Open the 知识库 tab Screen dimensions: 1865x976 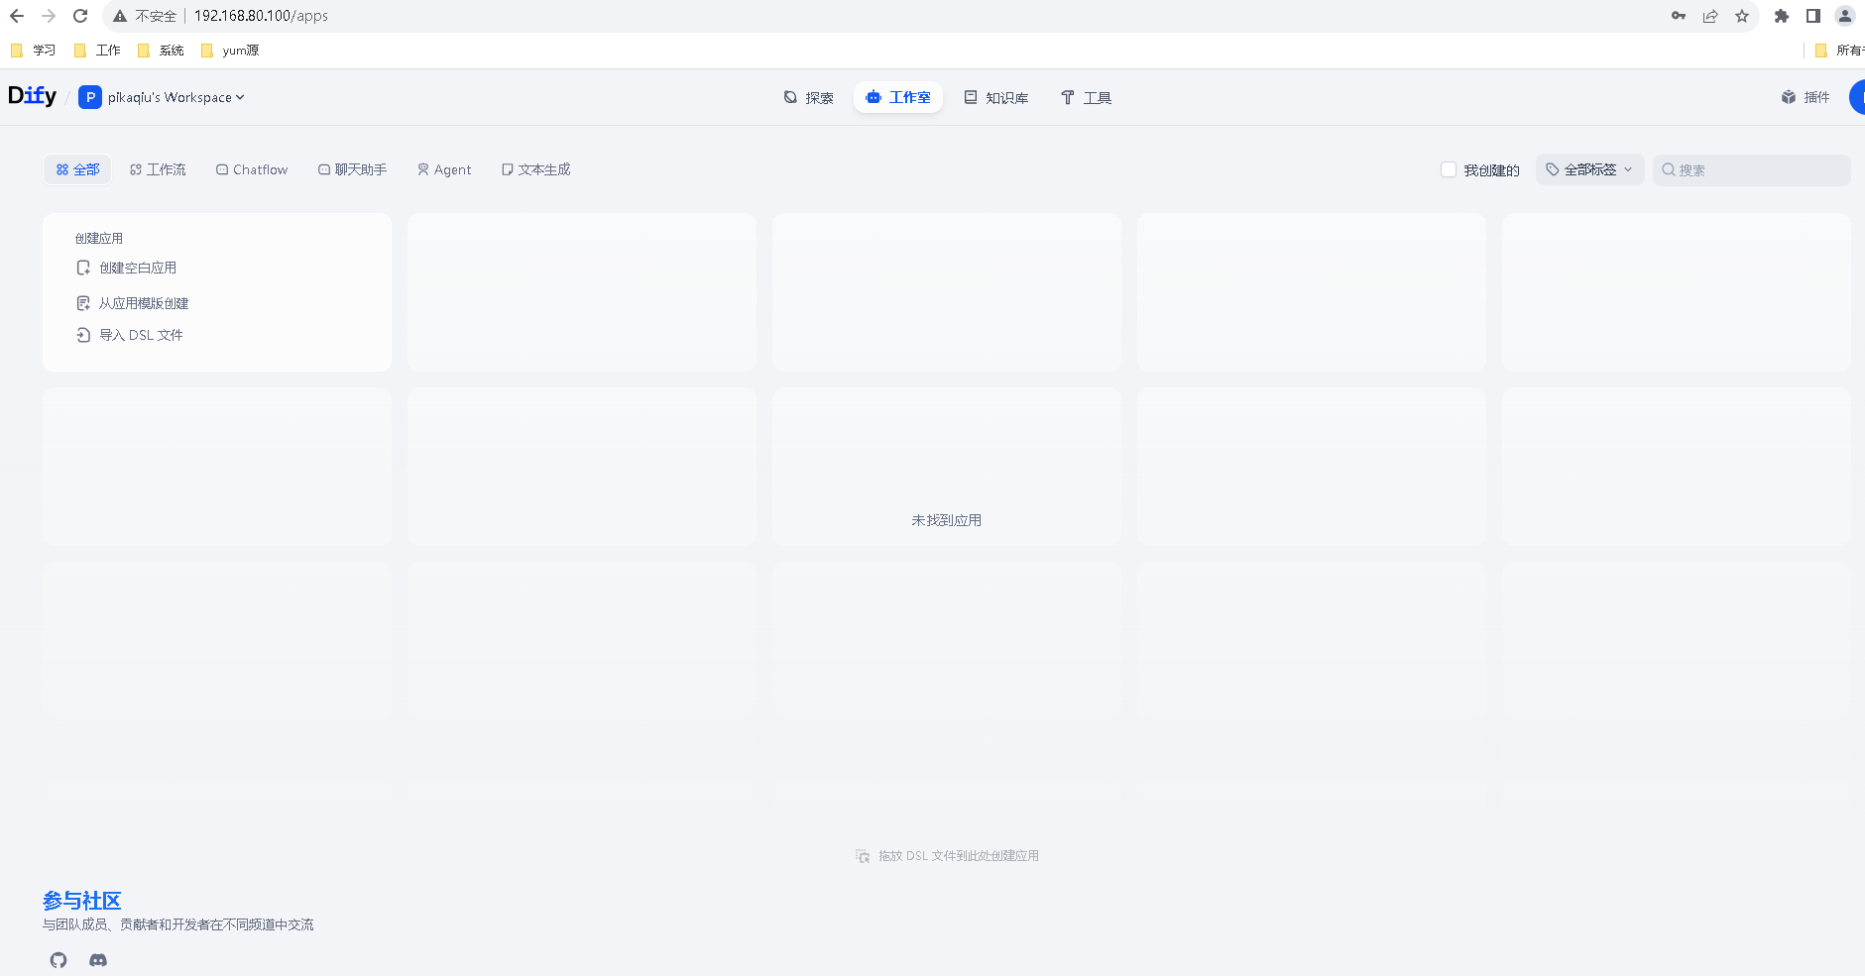pos(996,97)
